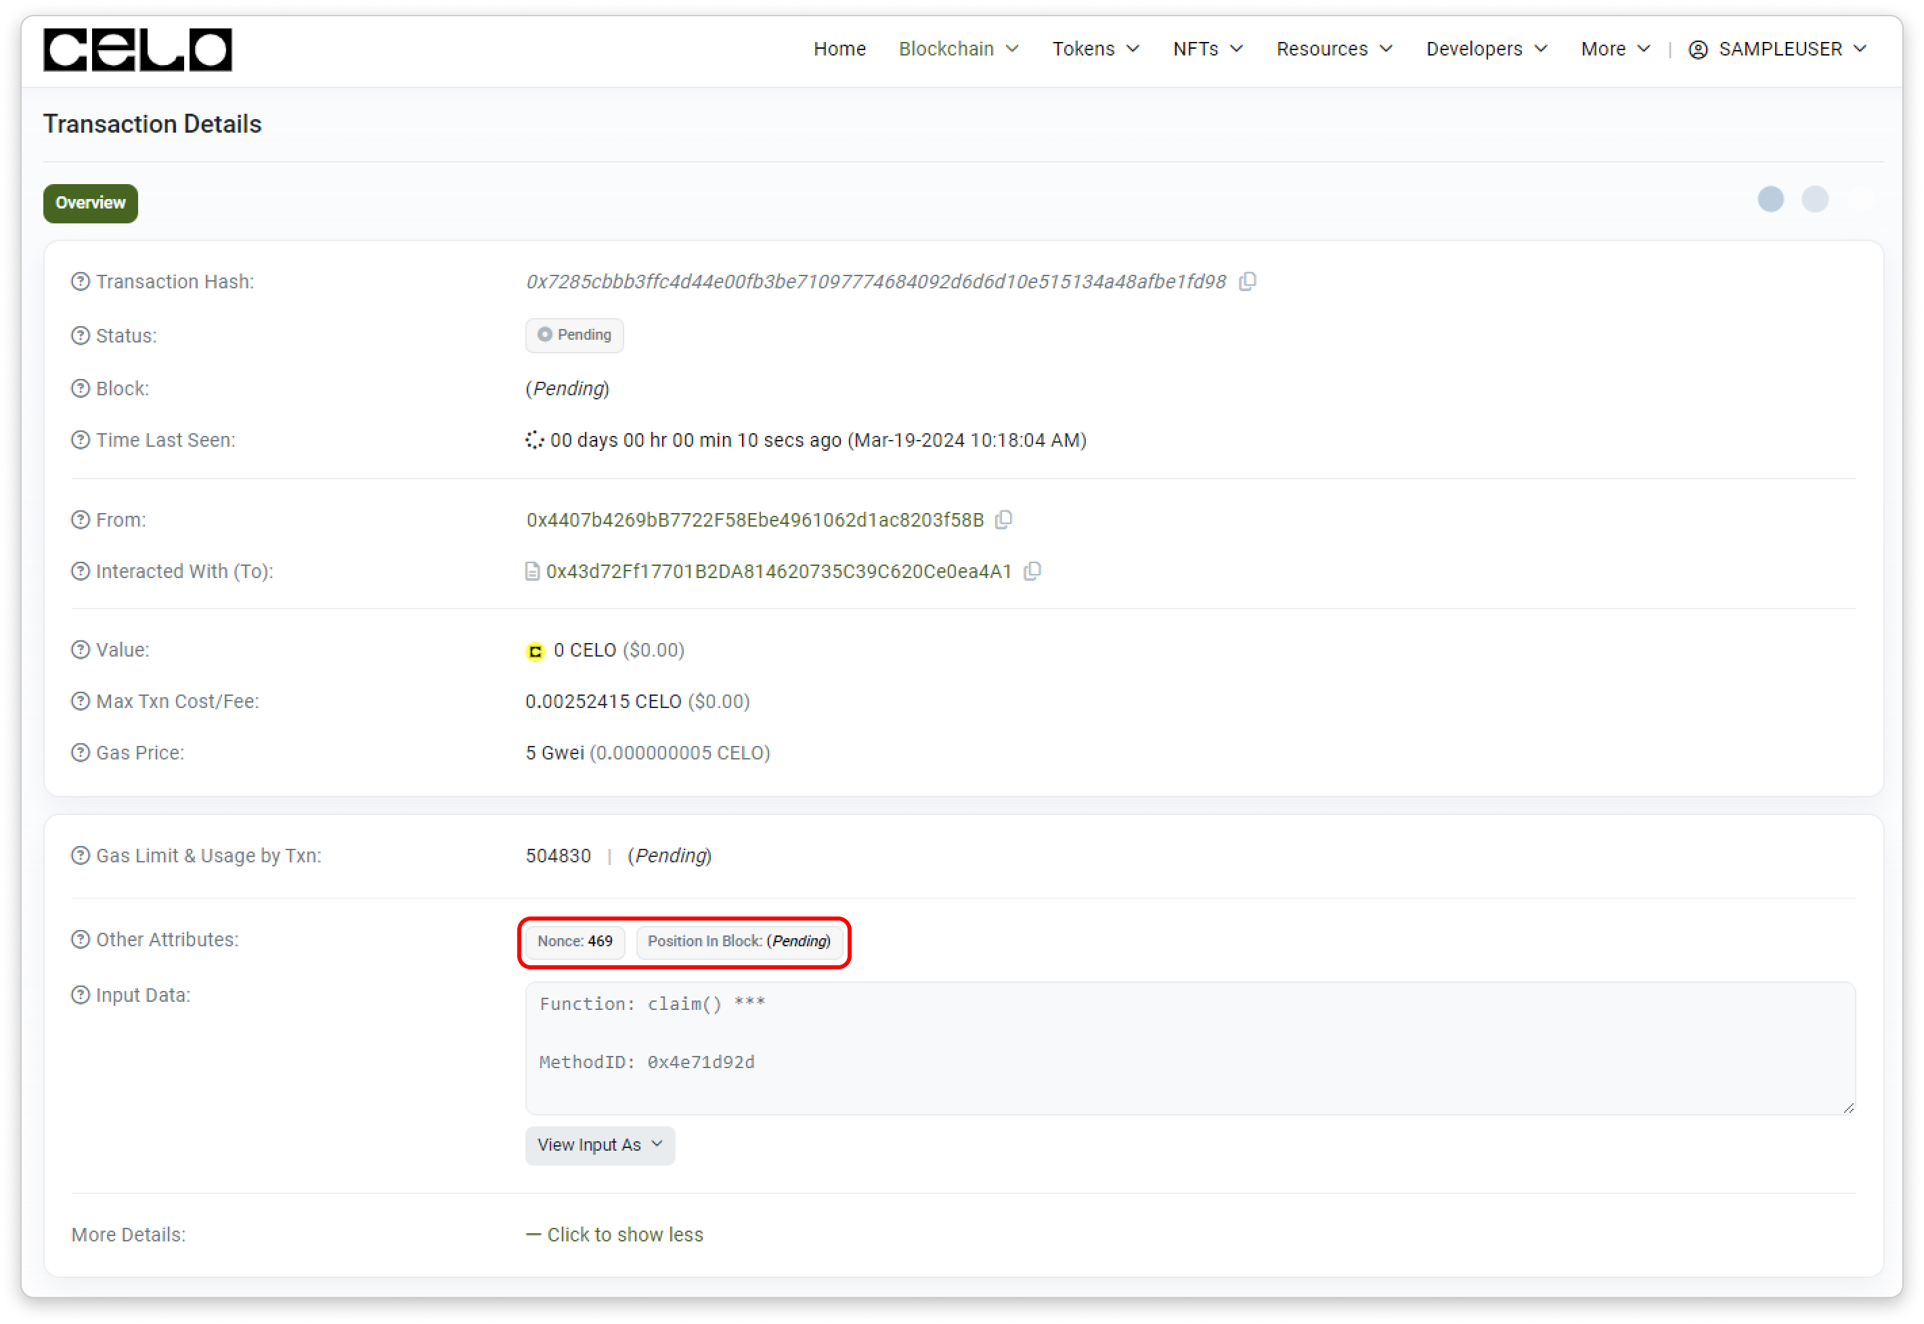Click help icon next to Time Last Seen
Viewport: 1924px width, 1324px height.
coord(81,440)
